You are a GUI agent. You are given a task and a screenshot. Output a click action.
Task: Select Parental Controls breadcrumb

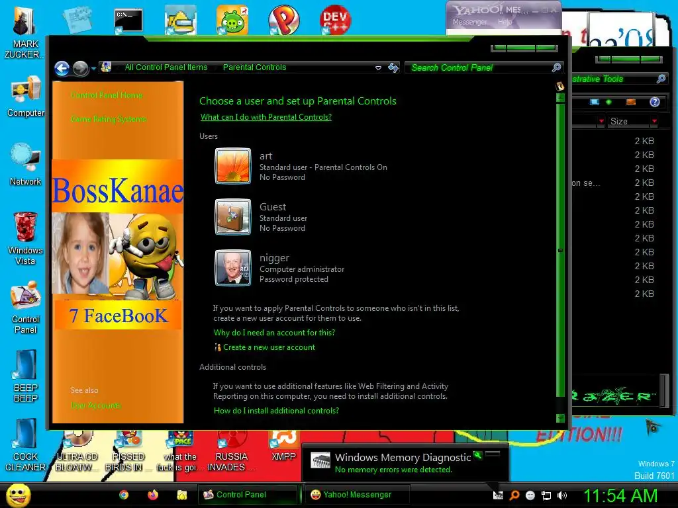click(x=254, y=67)
